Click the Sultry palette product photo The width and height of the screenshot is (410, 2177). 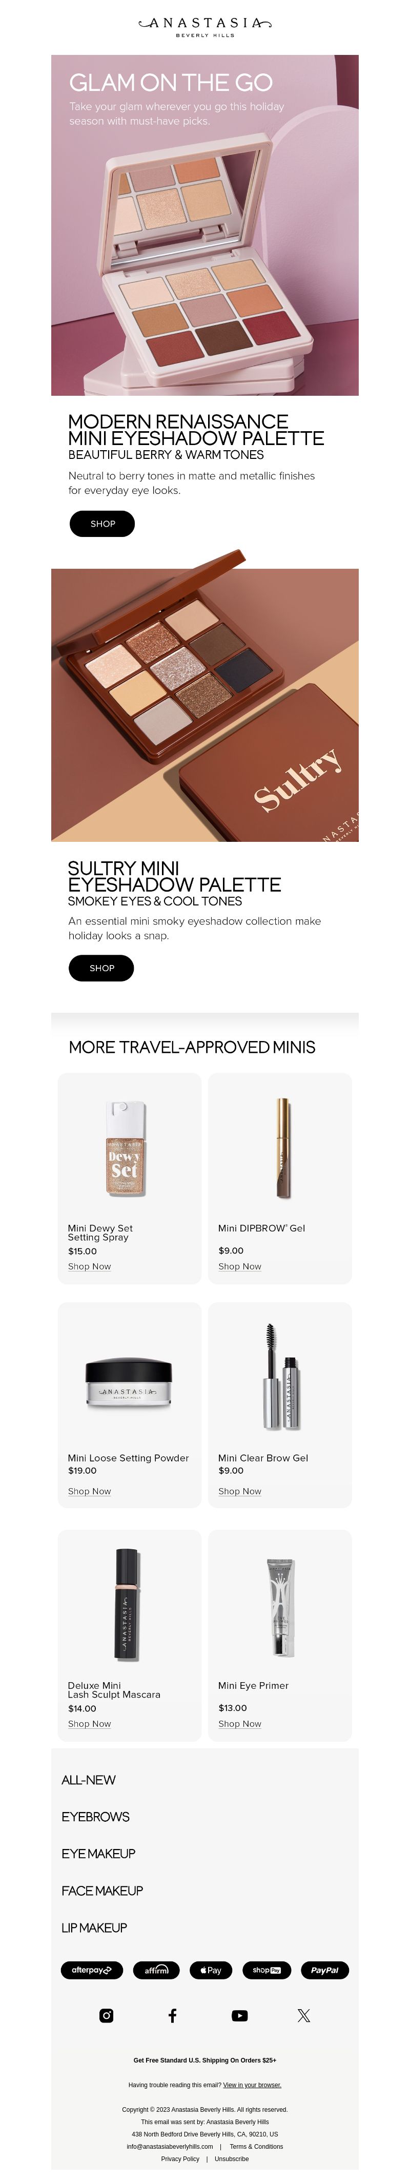point(205,705)
